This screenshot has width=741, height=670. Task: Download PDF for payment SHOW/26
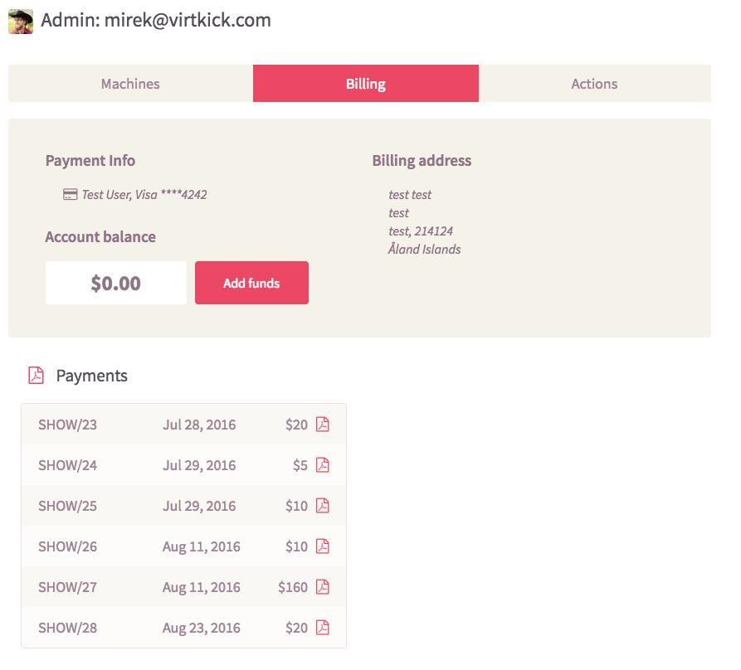pyautogui.click(x=322, y=546)
